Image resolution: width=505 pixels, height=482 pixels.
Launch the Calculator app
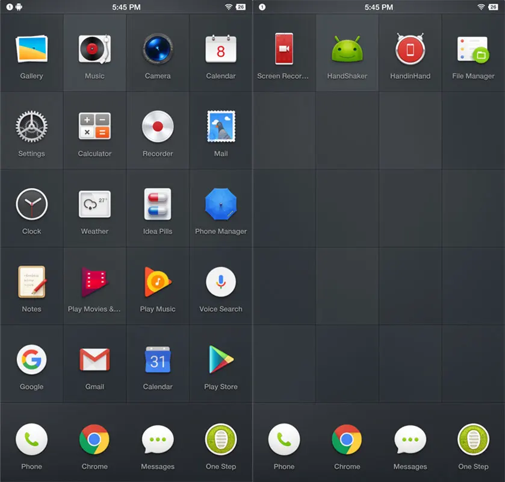point(94,127)
